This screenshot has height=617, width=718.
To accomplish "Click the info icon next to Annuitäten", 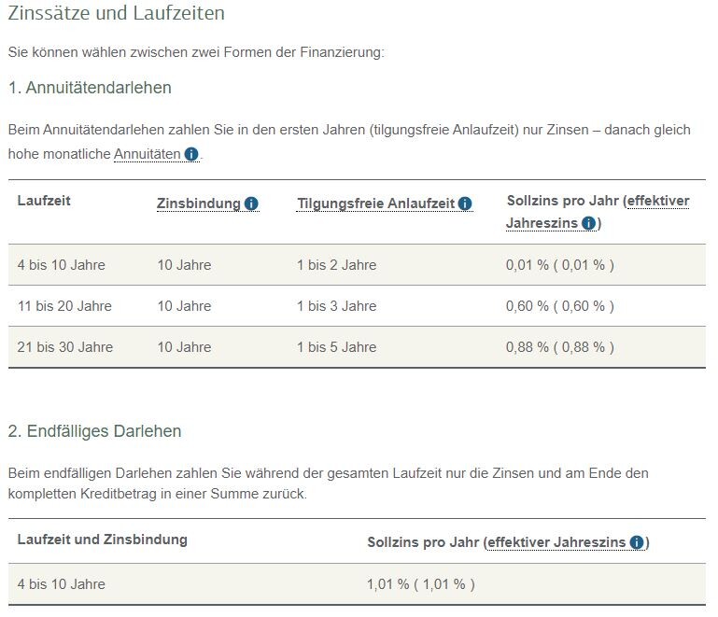I will [191, 154].
